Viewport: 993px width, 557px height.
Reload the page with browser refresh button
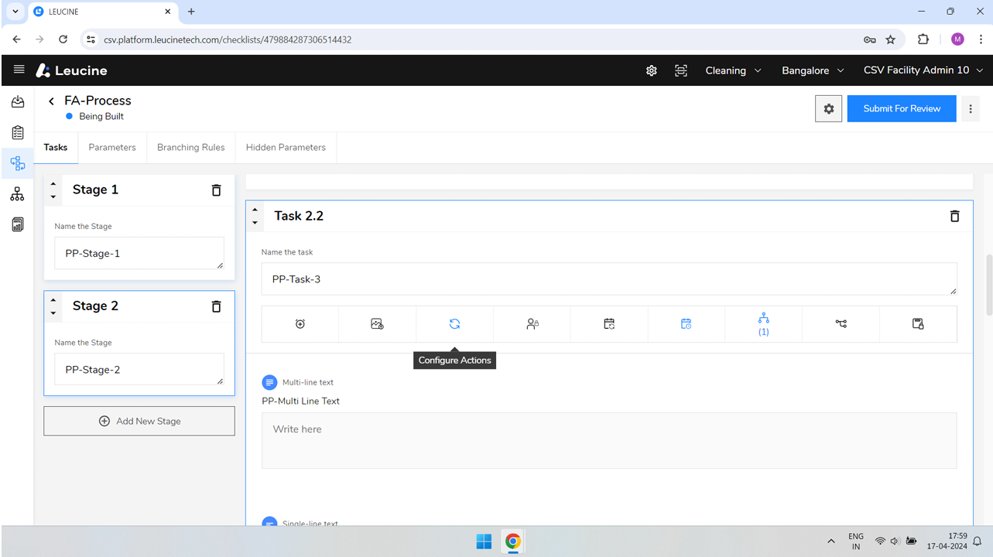click(63, 39)
